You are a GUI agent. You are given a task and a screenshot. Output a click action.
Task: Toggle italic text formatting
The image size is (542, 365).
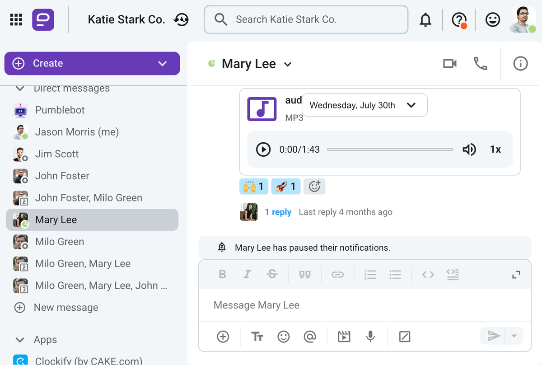pos(247,275)
